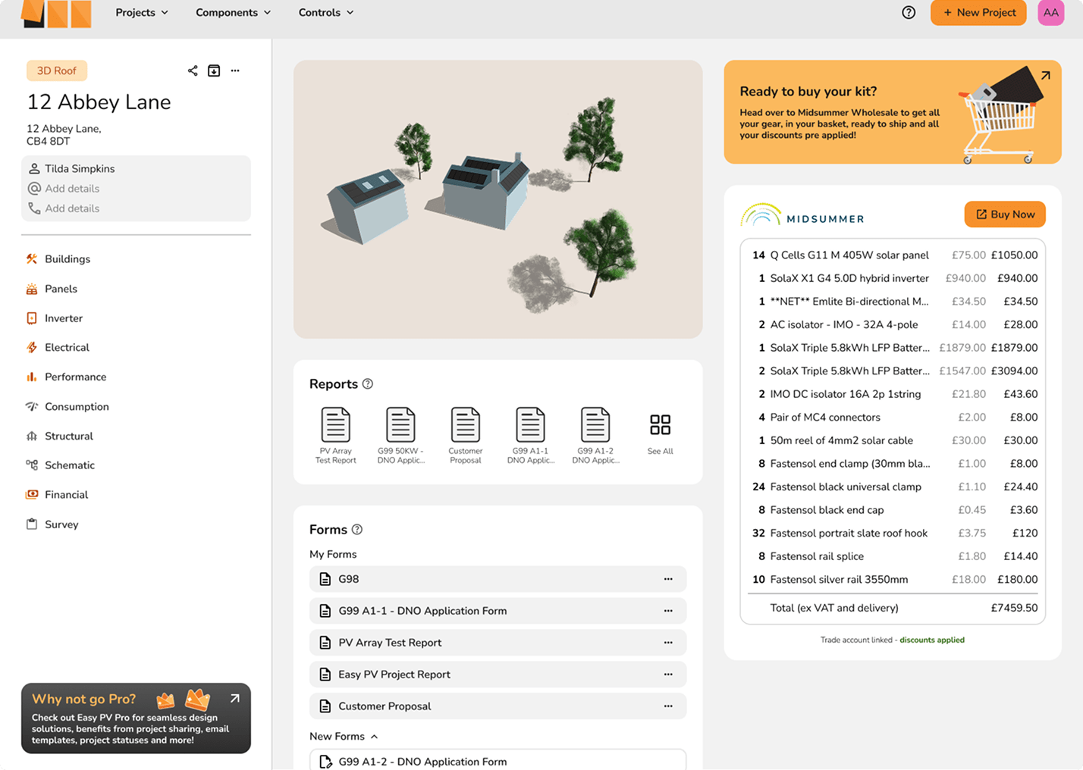Click IMO DC isolator 16A 2p 1string row

click(893, 394)
